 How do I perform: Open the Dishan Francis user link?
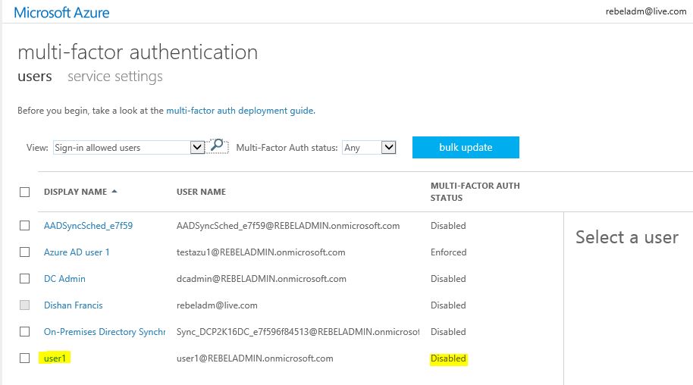pyautogui.click(x=74, y=305)
